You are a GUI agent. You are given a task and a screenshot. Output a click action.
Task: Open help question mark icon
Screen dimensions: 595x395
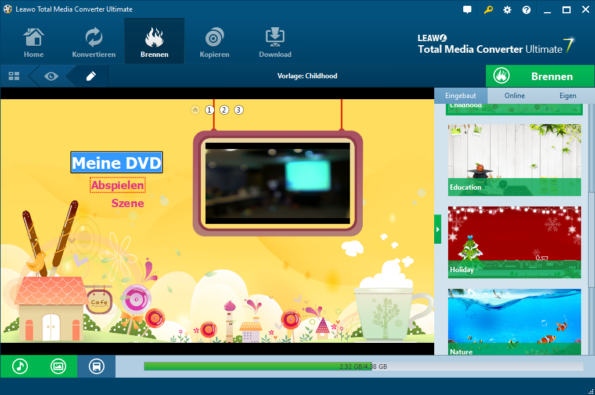[x=527, y=10]
